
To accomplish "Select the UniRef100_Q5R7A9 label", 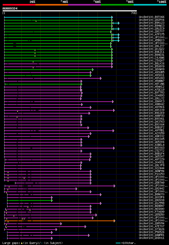I will coord(152,183).
